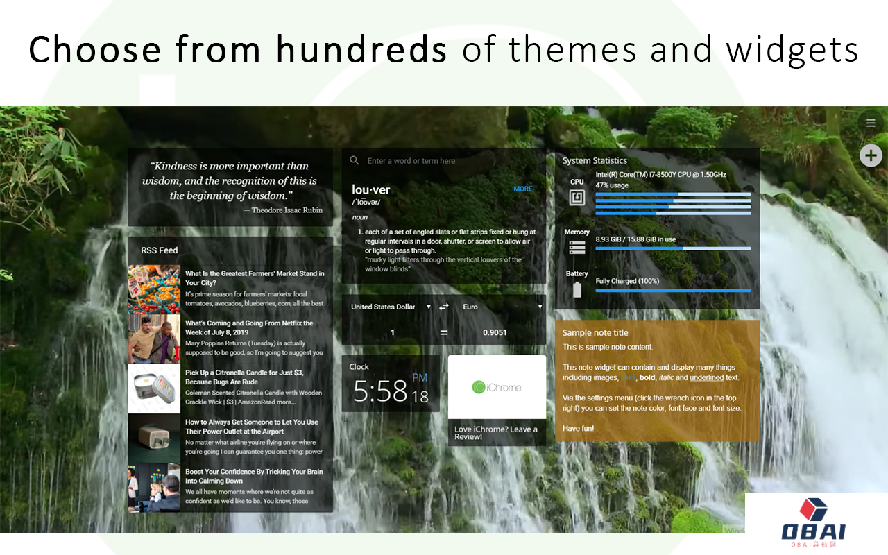The width and height of the screenshot is (888, 555).
Task: Click MORE for the louver definition
Action: pyautogui.click(x=523, y=189)
